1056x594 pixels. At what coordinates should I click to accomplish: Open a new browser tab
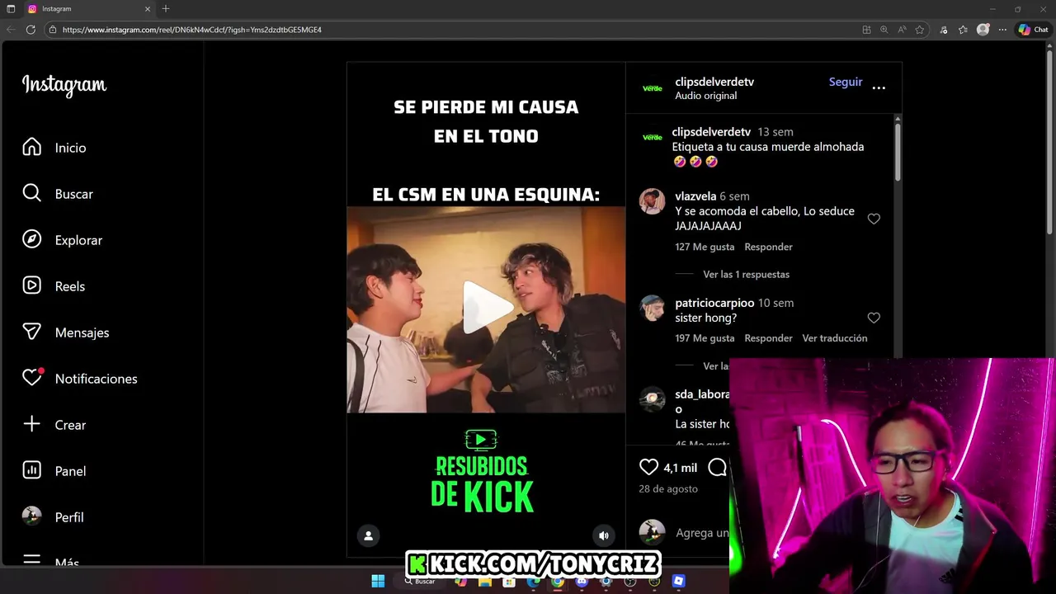166,8
